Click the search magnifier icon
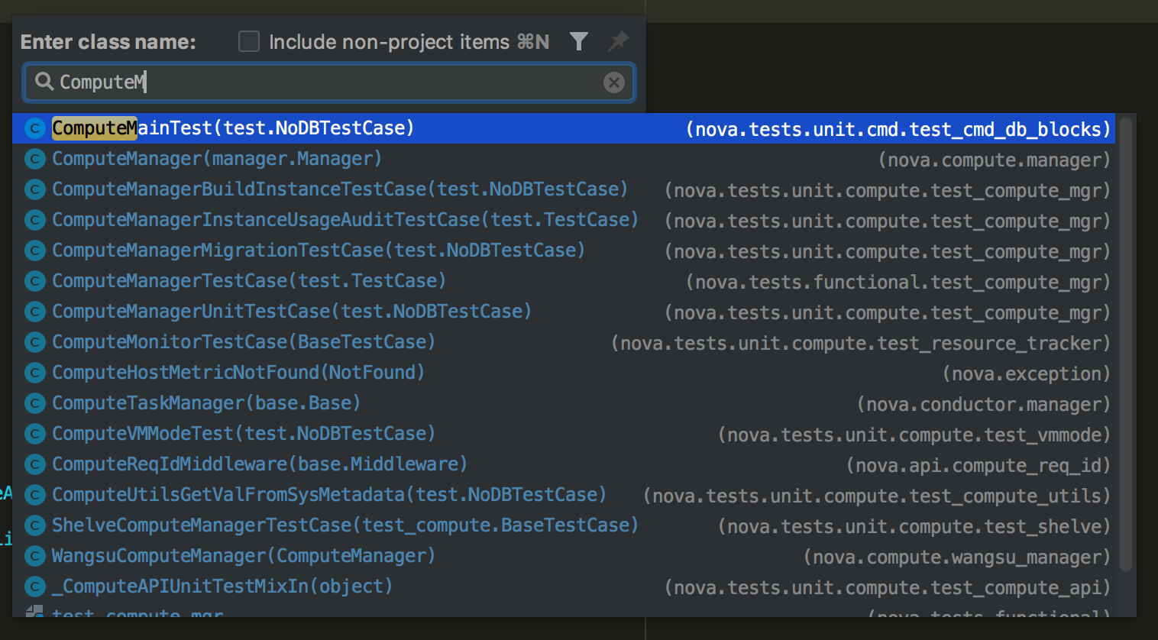This screenshot has height=640, width=1158. point(44,82)
